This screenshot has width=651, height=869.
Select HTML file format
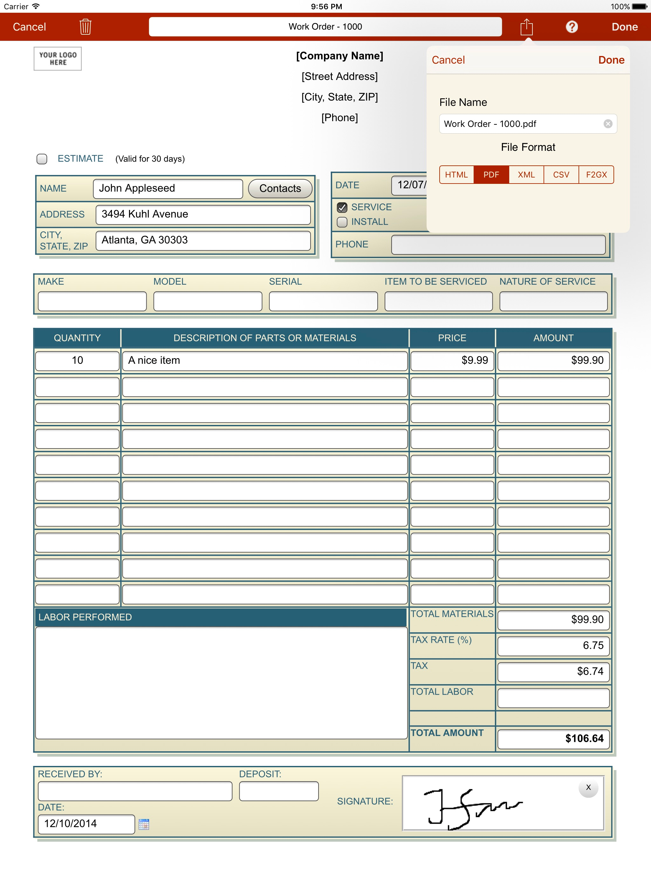[x=456, y=175]
